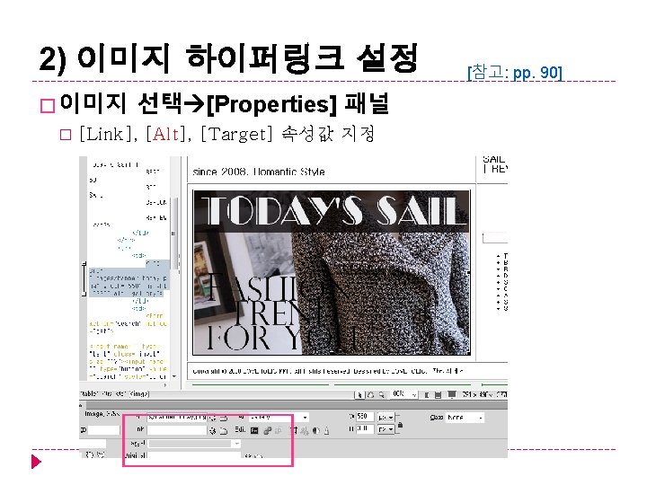The height and width of the screenshot is (485, 647).
Task: Open the width unit px dropdown
Action: [x=386, y=417]
